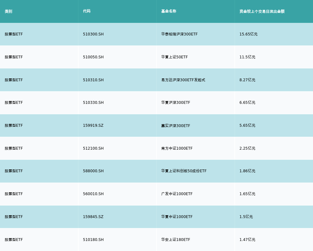Image resolution: width=313 pixels, height=251 pixels.
Task: Select code cell 512100.SH
Action: (x=93, y=148)
